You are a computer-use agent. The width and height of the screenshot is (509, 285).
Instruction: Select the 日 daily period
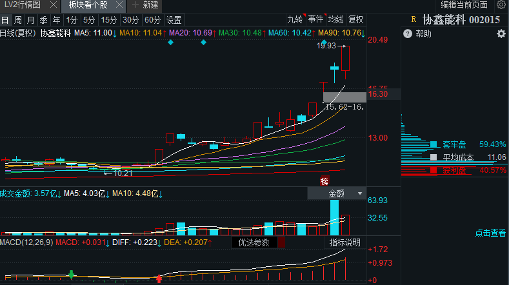[5, 20]
